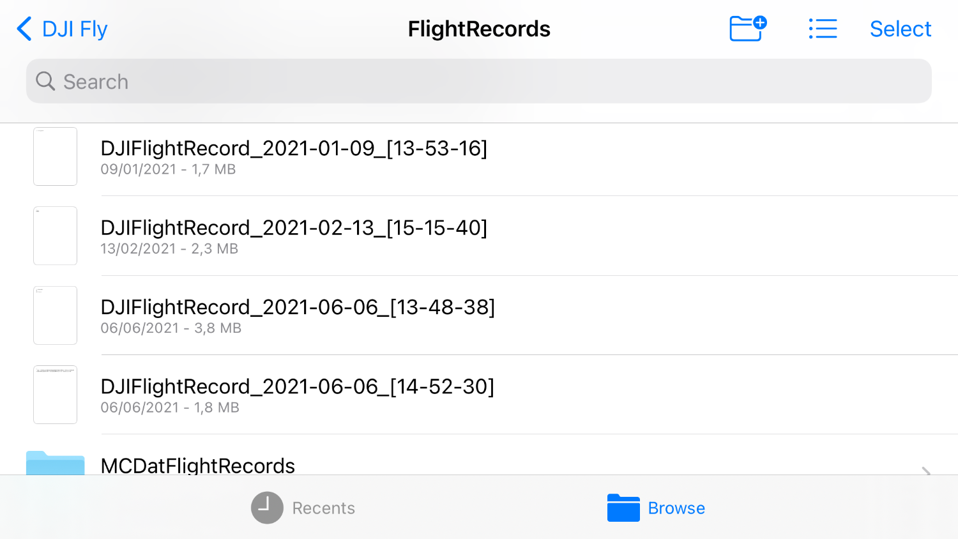This screenshot has height=539, width=958.
Task: Tap the 2021-02-13 record file thumbnail
Action: [56, 236]
